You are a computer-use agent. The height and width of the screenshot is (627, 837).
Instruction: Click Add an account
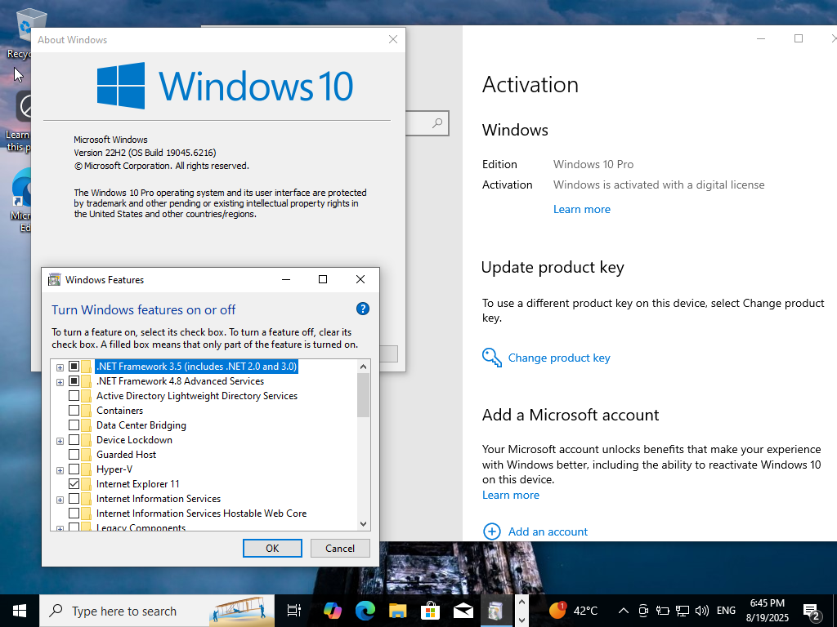(x=548, y=531)
